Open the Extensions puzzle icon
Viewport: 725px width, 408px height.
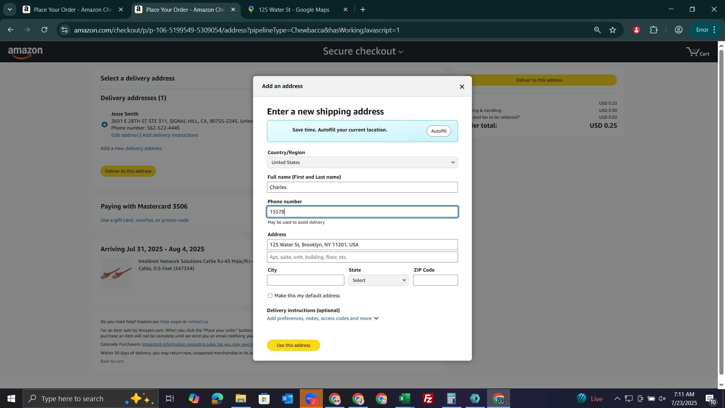pos(654,30)
